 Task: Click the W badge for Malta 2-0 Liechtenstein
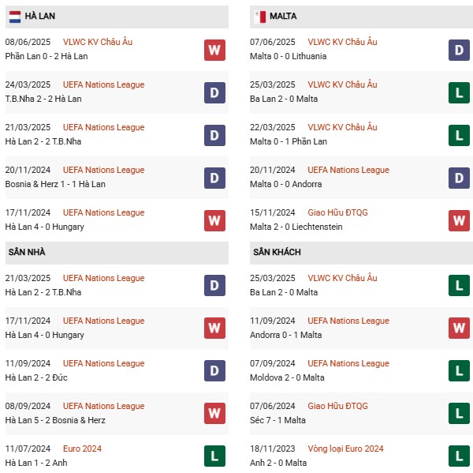coord(459,220)
